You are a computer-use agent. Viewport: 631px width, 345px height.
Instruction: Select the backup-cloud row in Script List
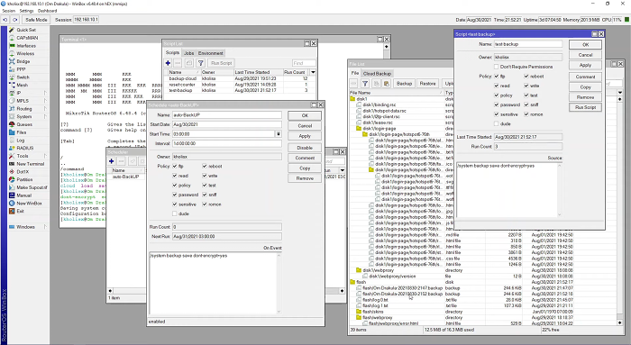tap(240, 78)
